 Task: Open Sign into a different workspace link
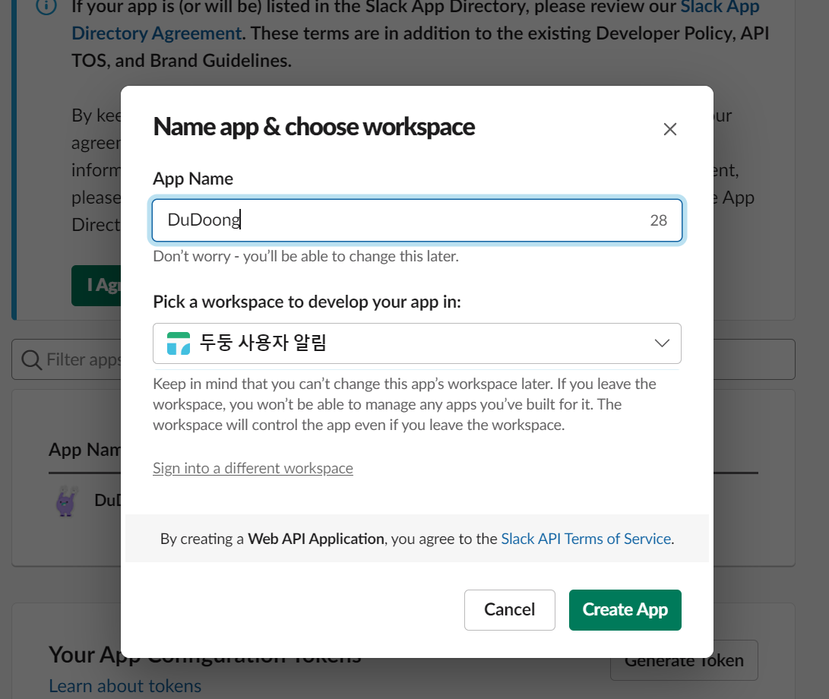click(x=253, y=468)
